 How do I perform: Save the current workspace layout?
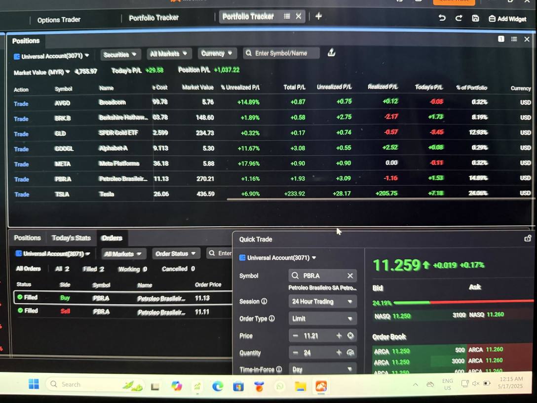tap(475, 18)
